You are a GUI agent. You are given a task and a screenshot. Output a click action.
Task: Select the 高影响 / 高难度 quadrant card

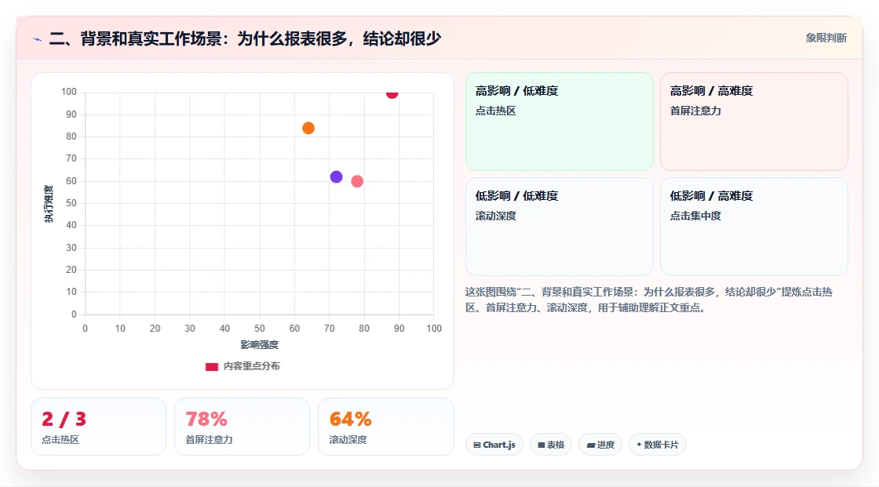coord(754,122)
